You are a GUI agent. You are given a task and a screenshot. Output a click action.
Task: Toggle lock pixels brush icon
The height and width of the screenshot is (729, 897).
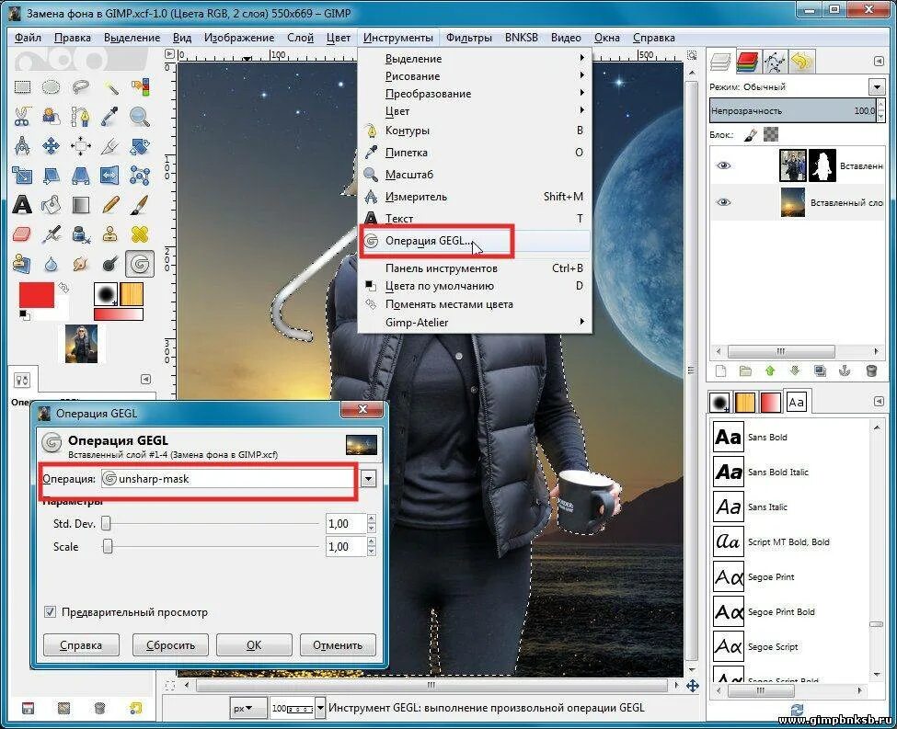coord(750,135)
